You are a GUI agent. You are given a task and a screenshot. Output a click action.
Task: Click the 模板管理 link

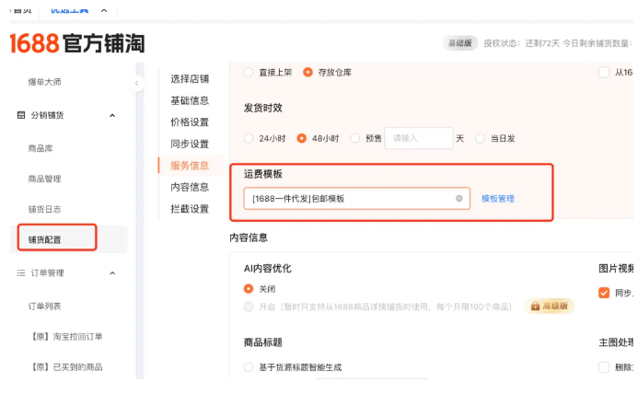coord(498,199)
